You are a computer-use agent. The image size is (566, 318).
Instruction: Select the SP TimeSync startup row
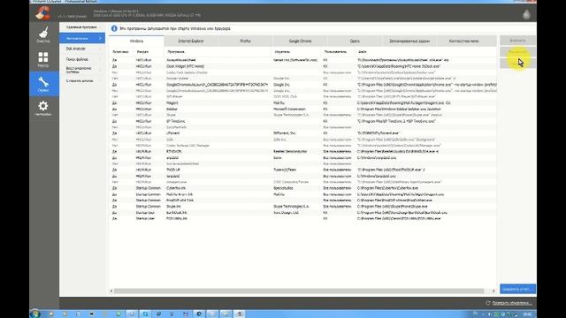point(302,121)
